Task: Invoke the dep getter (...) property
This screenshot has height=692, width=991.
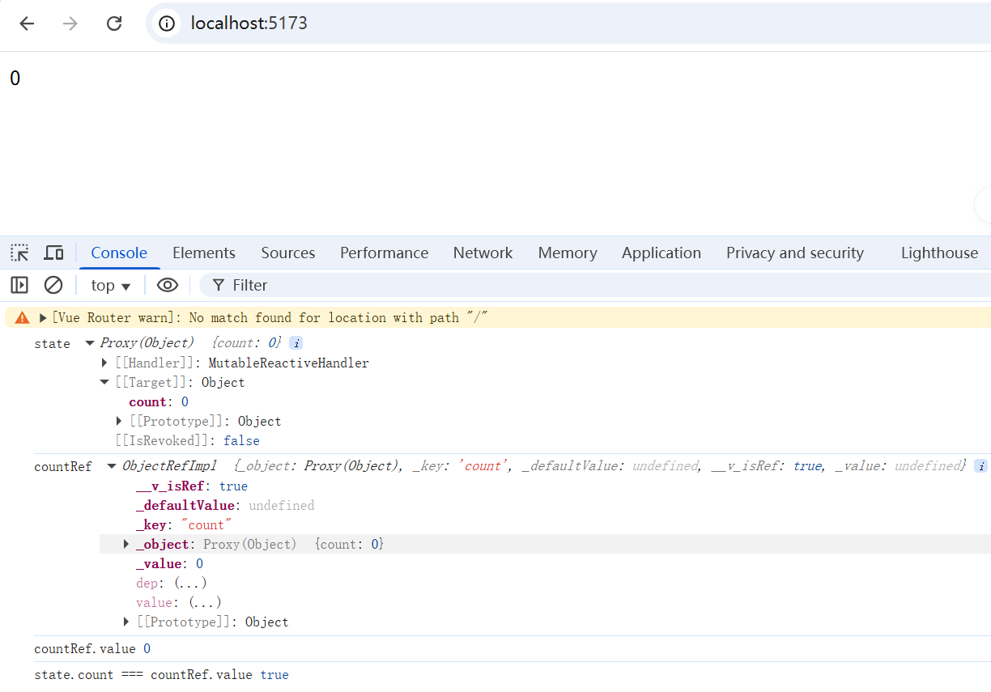Action: (190, 584)
